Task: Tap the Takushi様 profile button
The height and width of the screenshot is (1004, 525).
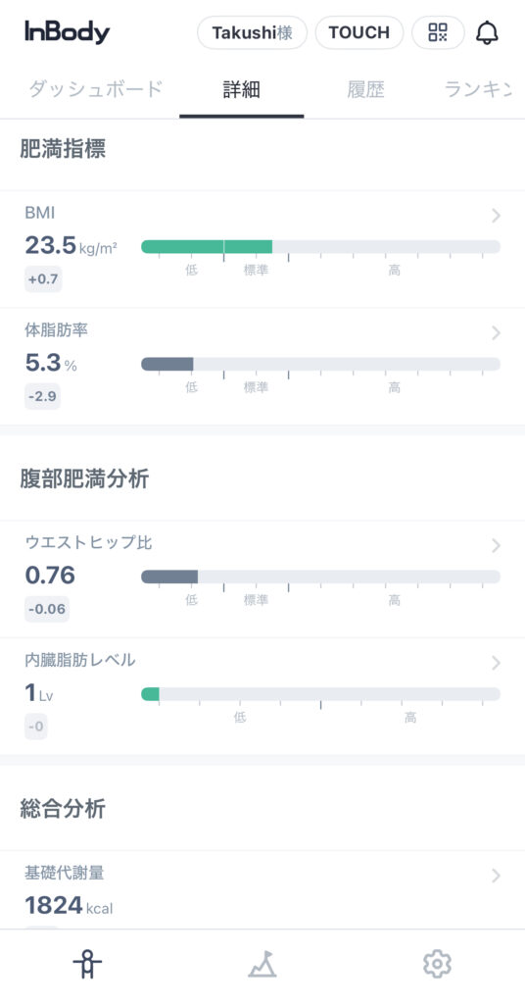Action: click(252, 32)
